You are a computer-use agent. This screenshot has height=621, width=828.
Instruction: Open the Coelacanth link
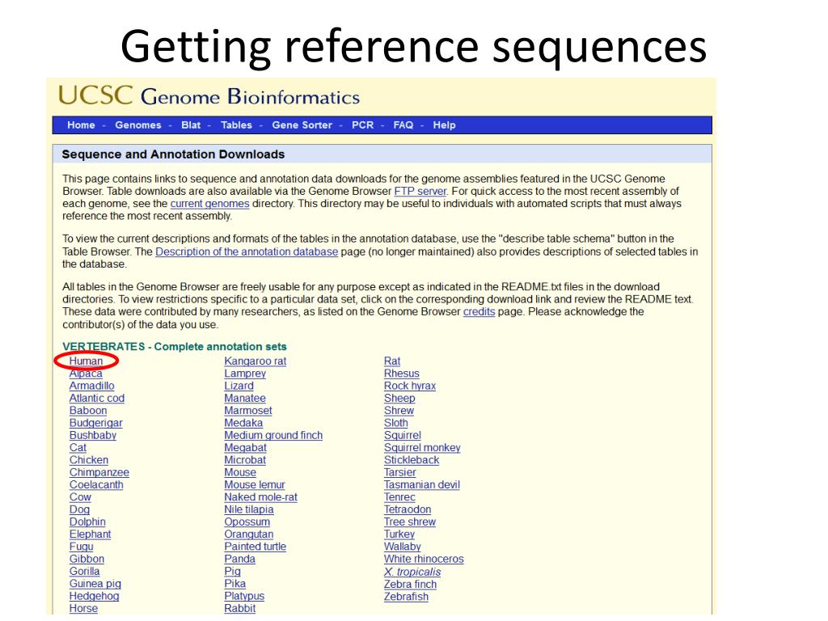[x=96, y=485]
